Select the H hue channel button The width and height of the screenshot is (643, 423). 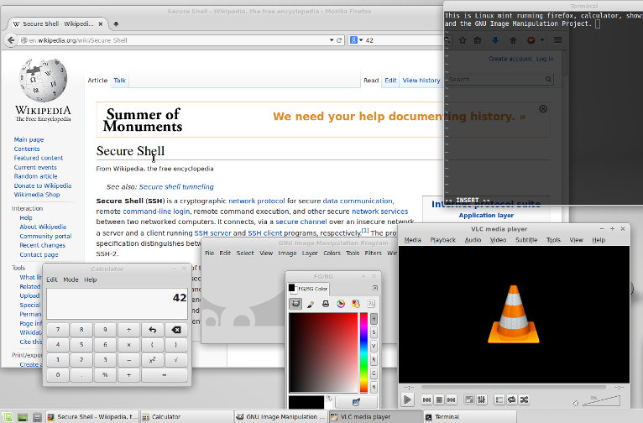[x=374, y=318]
